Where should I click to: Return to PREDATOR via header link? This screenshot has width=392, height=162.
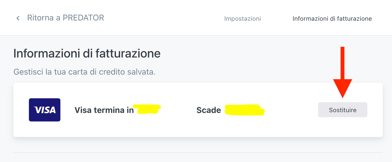coord(65,18)
